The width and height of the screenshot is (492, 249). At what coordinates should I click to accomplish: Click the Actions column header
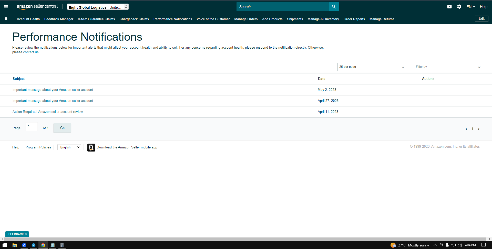pyautogui.click(x=428, y=79)
